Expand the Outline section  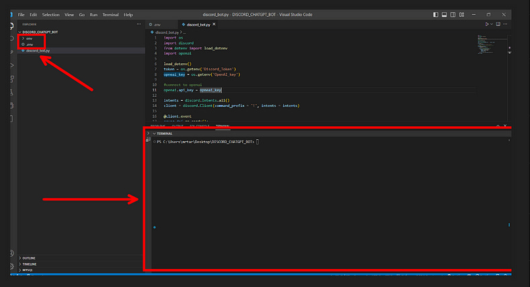click(x=81, y=258)
